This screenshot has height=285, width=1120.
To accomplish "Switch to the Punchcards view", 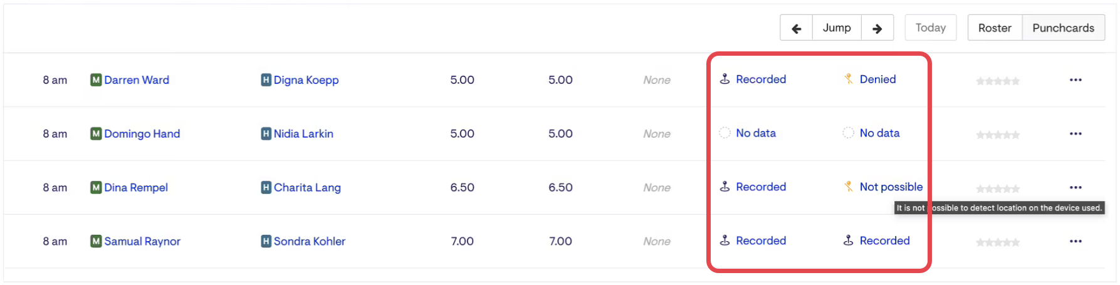I will pyautogui.click(x=1063, y=28).
